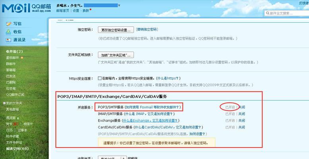Viewport: 309px width, 159px height.
Task: Open the 已删除 folder
Action: click(x=11, y=82)
